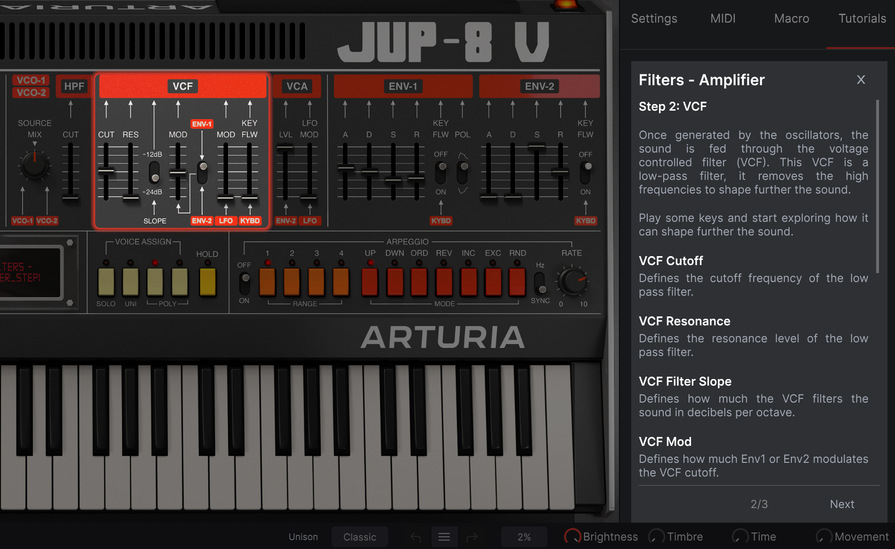This screenshot has height=549, width=895.
Task: Open the edit history list icon
Action: (444, 537)
